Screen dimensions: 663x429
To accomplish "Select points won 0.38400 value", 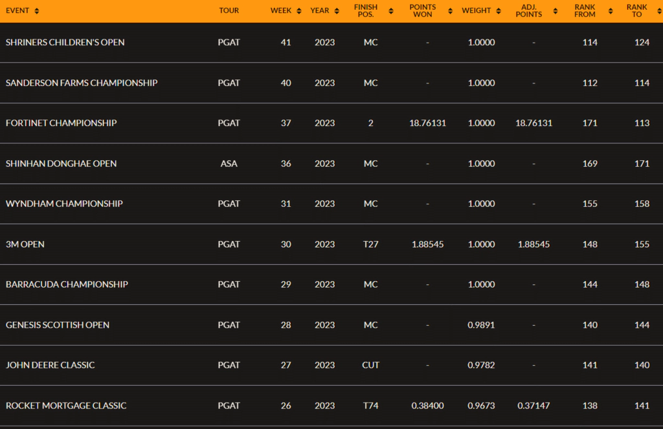I will tap(427, 405).
